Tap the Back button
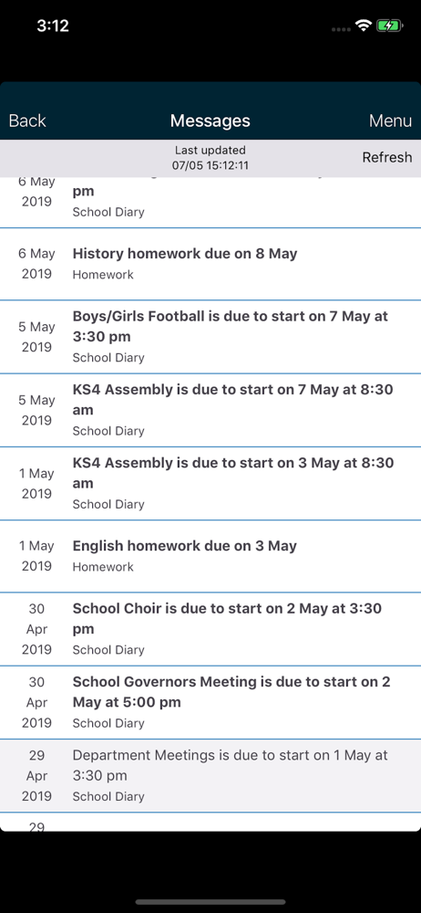This screenshot has height=913, width=421. tap(27, 121)
